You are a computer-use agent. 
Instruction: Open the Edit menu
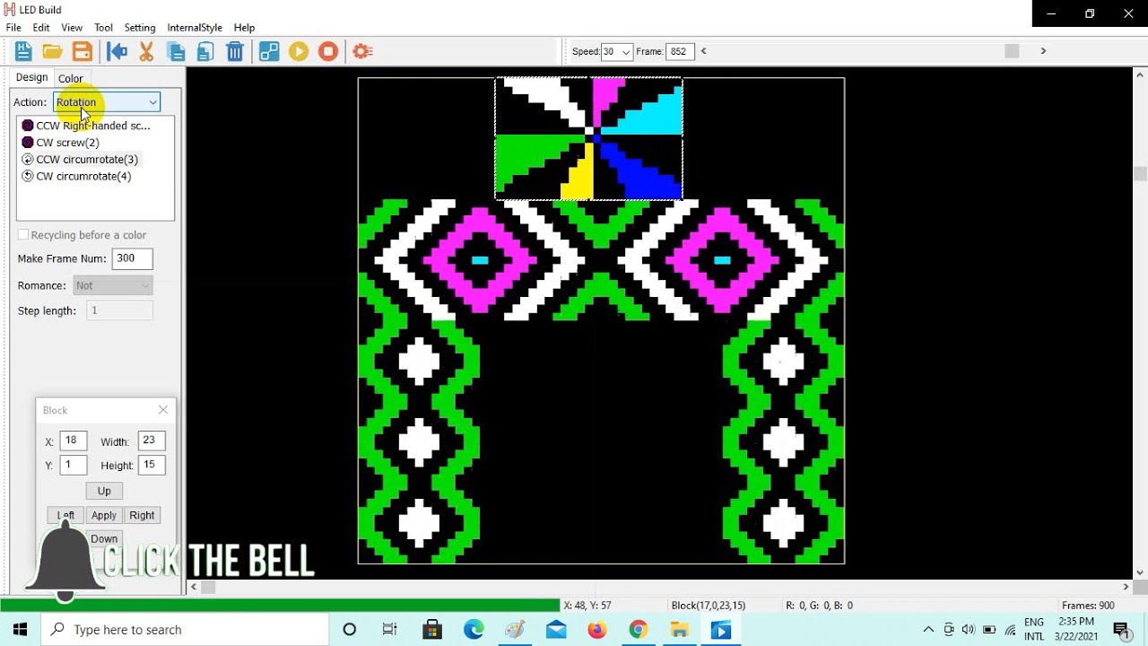pyautogui.click(x=41, y=28)
